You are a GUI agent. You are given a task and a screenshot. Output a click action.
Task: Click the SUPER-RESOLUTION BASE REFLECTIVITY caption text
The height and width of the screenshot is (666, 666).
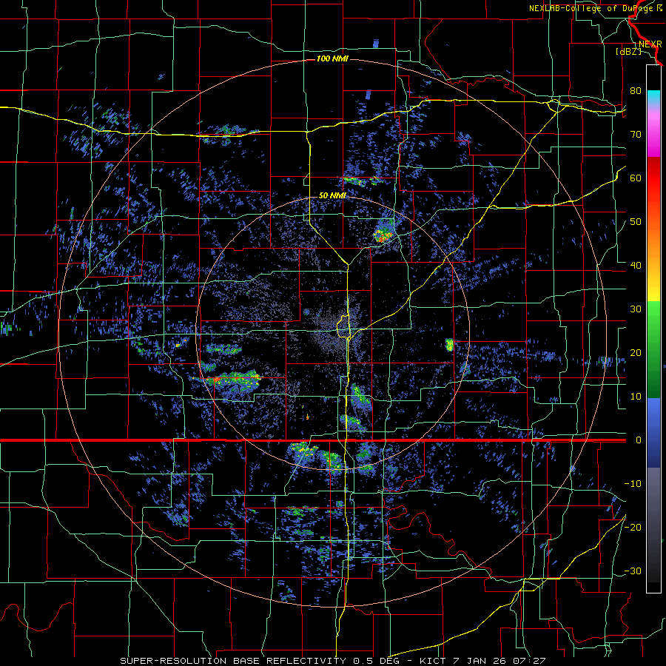(233, 661)
